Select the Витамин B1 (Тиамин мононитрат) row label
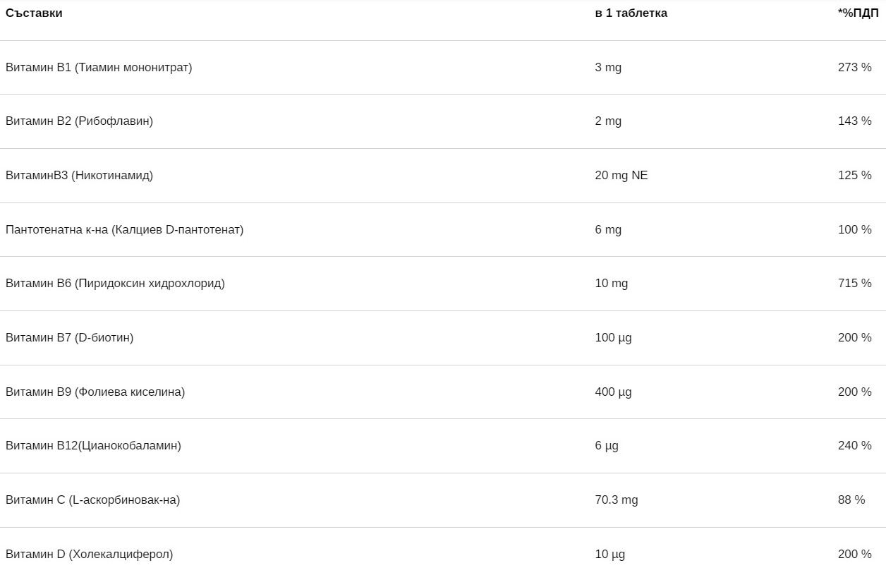 99,67
